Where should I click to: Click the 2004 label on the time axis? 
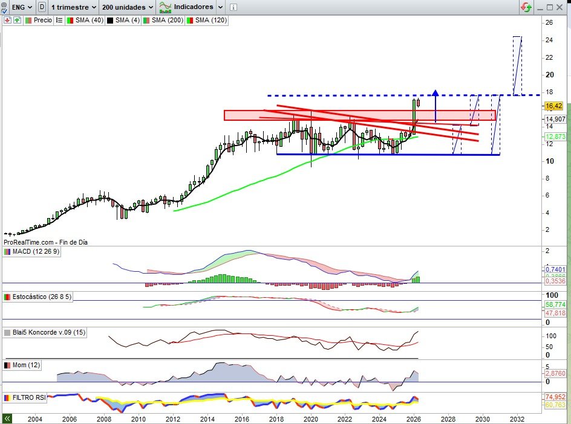tap(35, 419)
